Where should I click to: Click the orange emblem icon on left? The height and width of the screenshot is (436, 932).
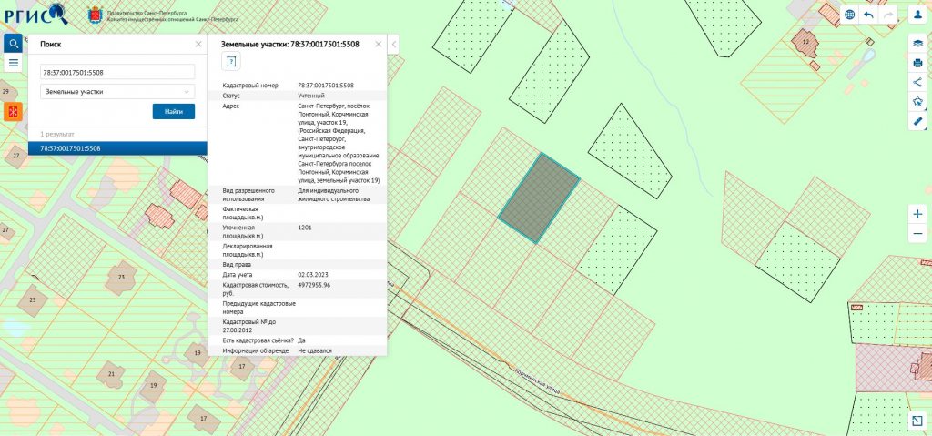(x=13, y=111)
